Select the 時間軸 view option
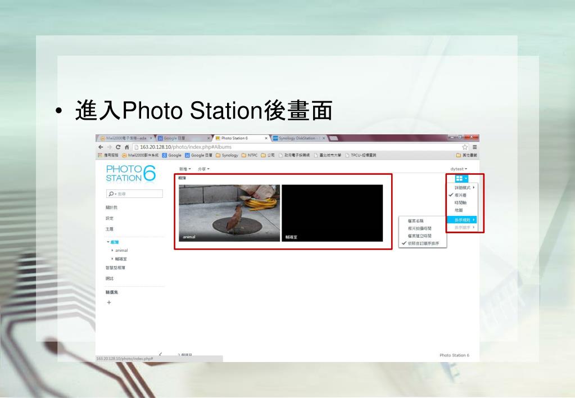The width and height of the screenshot is (575, 398). coord(463,202)
